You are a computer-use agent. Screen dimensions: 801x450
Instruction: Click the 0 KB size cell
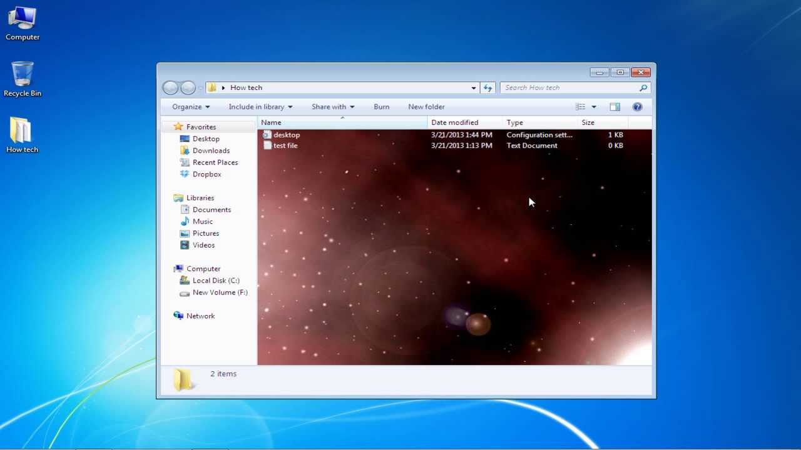coord(615,146)
